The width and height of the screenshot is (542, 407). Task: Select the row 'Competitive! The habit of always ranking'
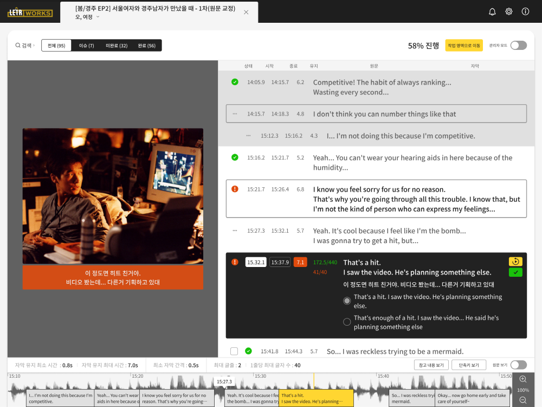(376, 87)
